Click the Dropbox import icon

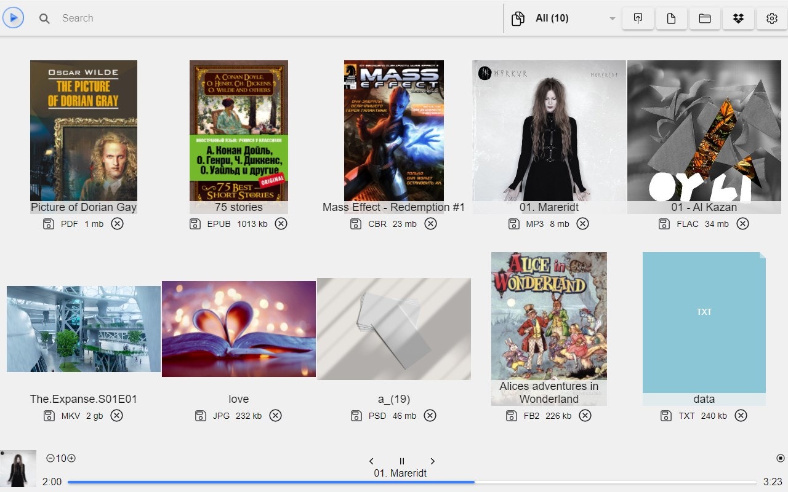pos(738,18)
